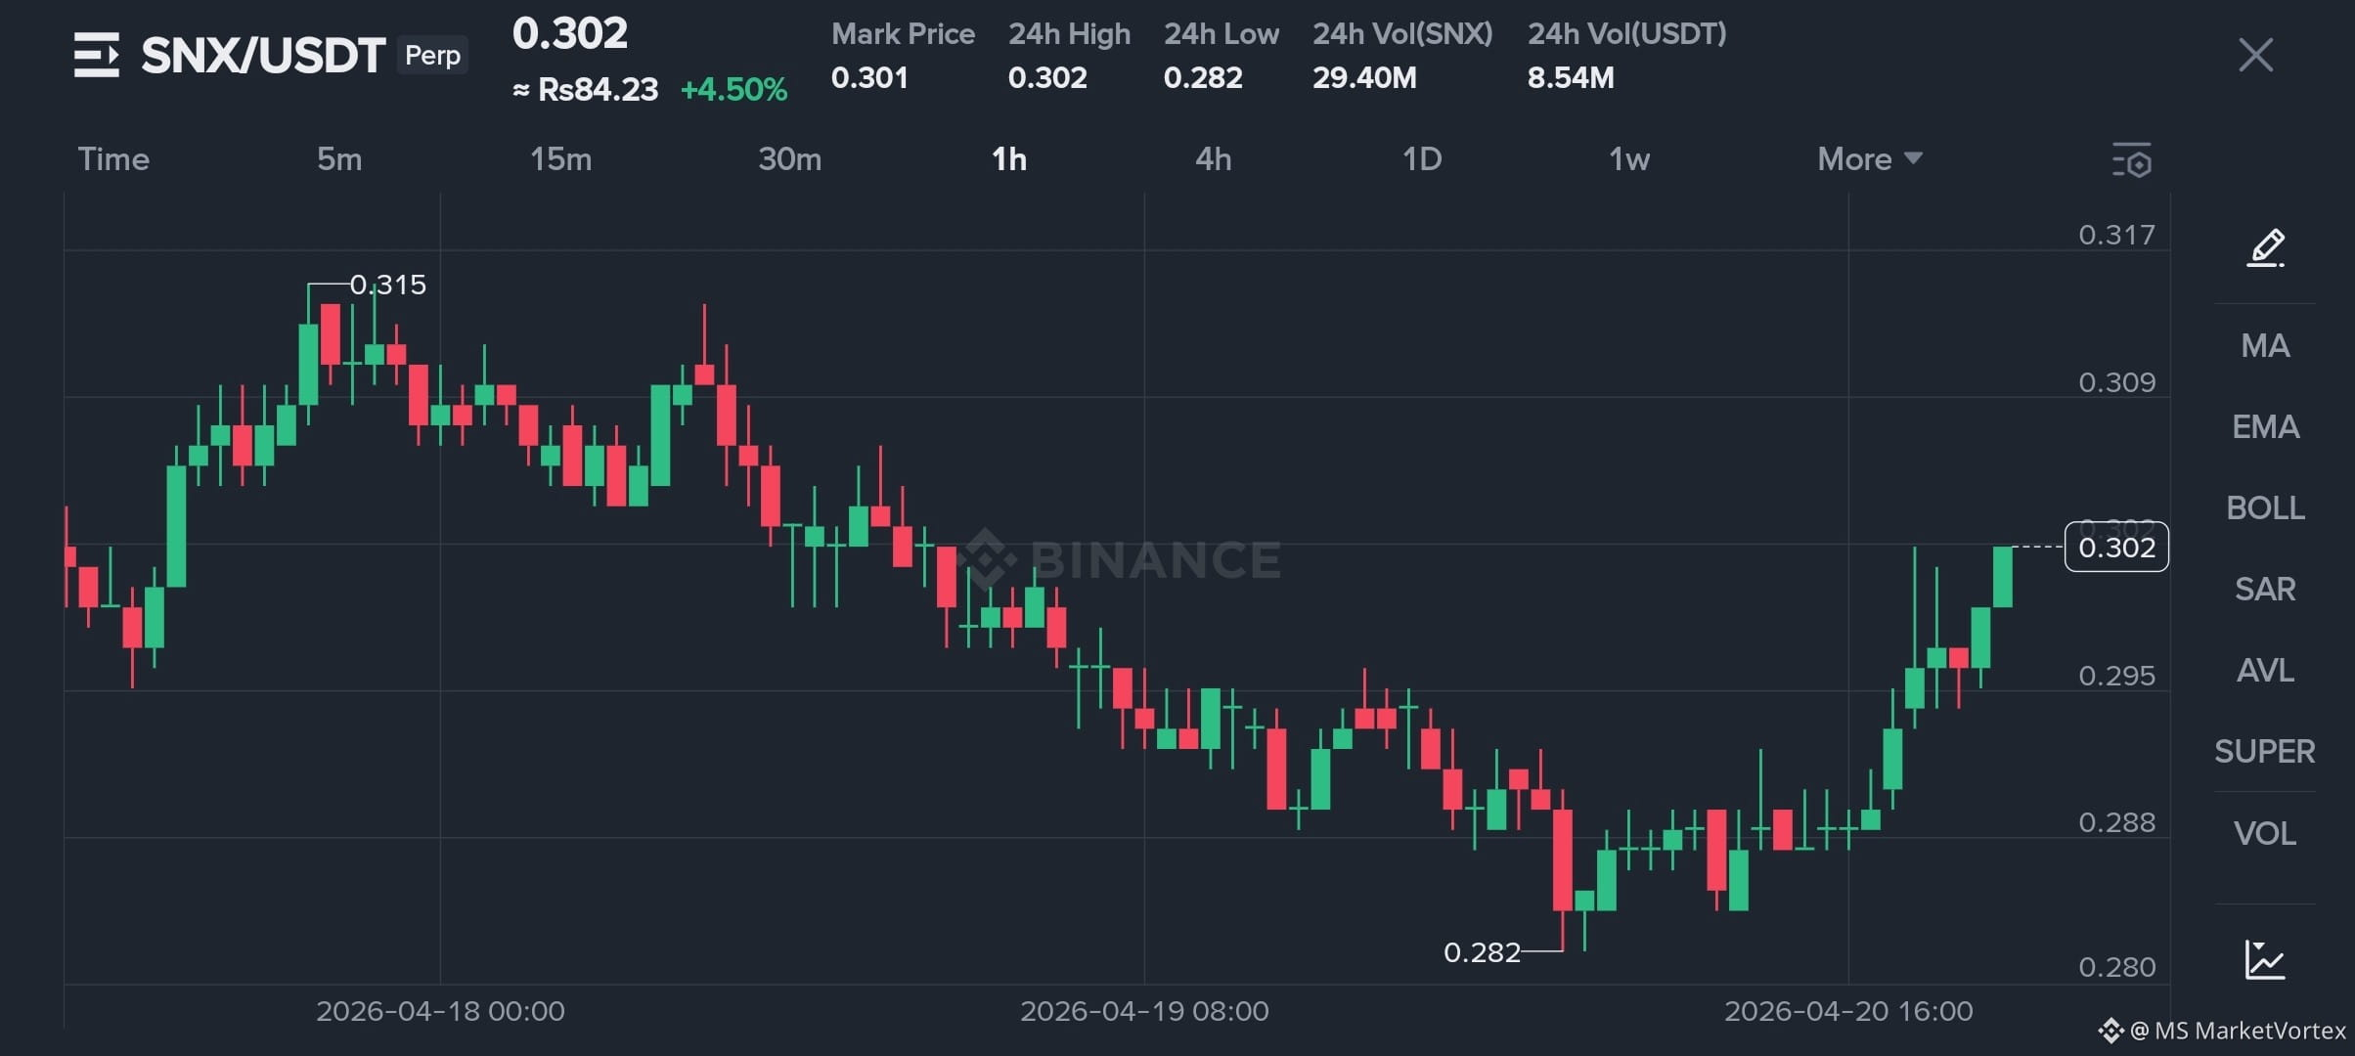The width and height of the screenshot is (2355, 1056).
Task: Select the 4h timeframe
Action: pos(1213,158)
